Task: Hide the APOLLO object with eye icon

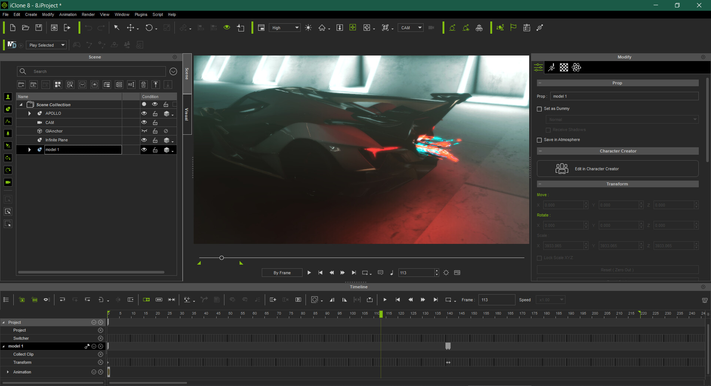Action: (144, 114)
